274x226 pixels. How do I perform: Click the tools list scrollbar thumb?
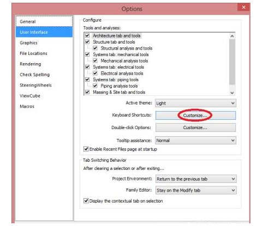point(232,62)
